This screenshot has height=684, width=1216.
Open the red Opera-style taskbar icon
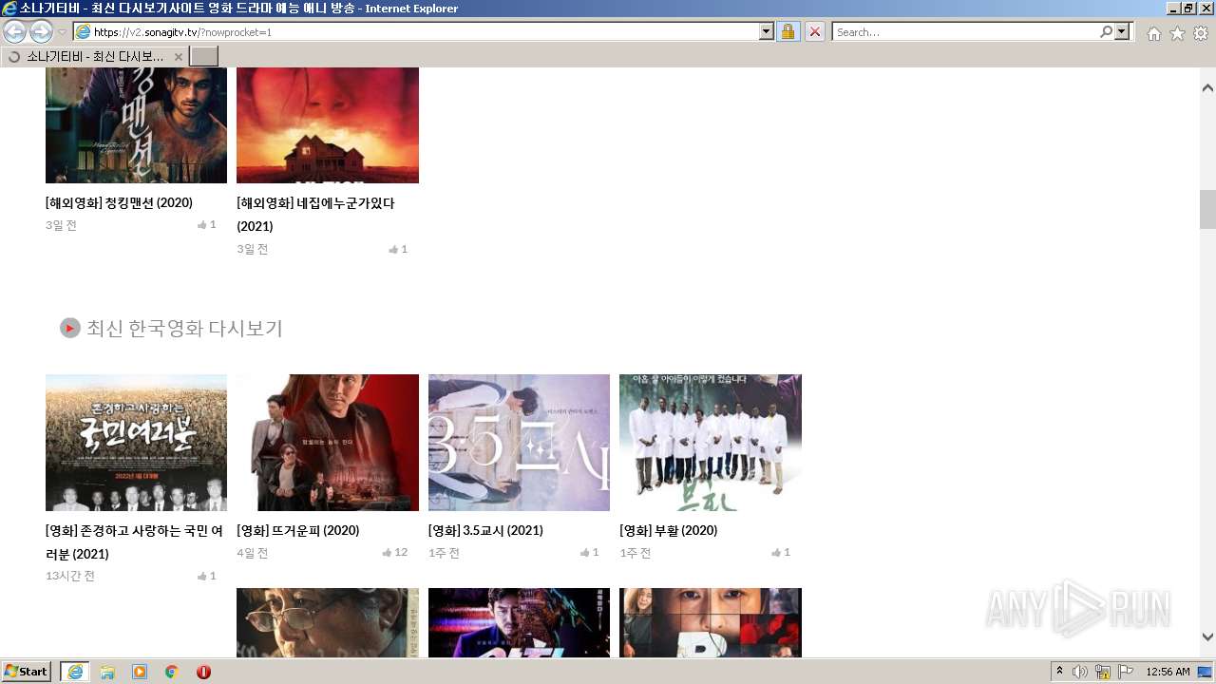(203, 672)
